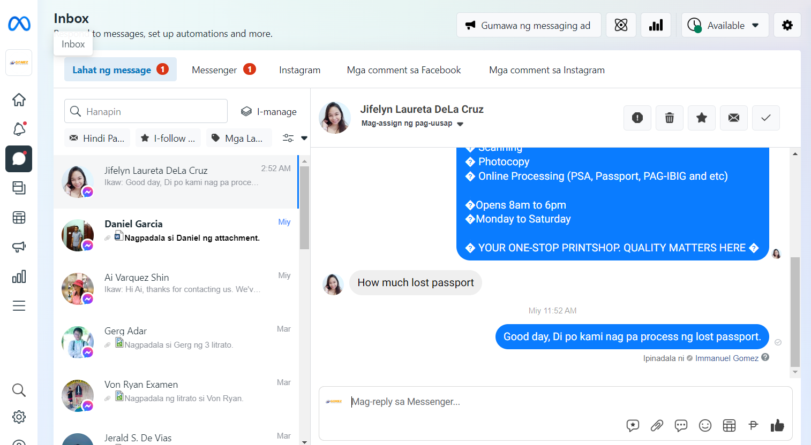The width and height of the screenshot is (811, 445).
Task: Click help icon beside Immanuel Gomez
Action: pos(765,357)
